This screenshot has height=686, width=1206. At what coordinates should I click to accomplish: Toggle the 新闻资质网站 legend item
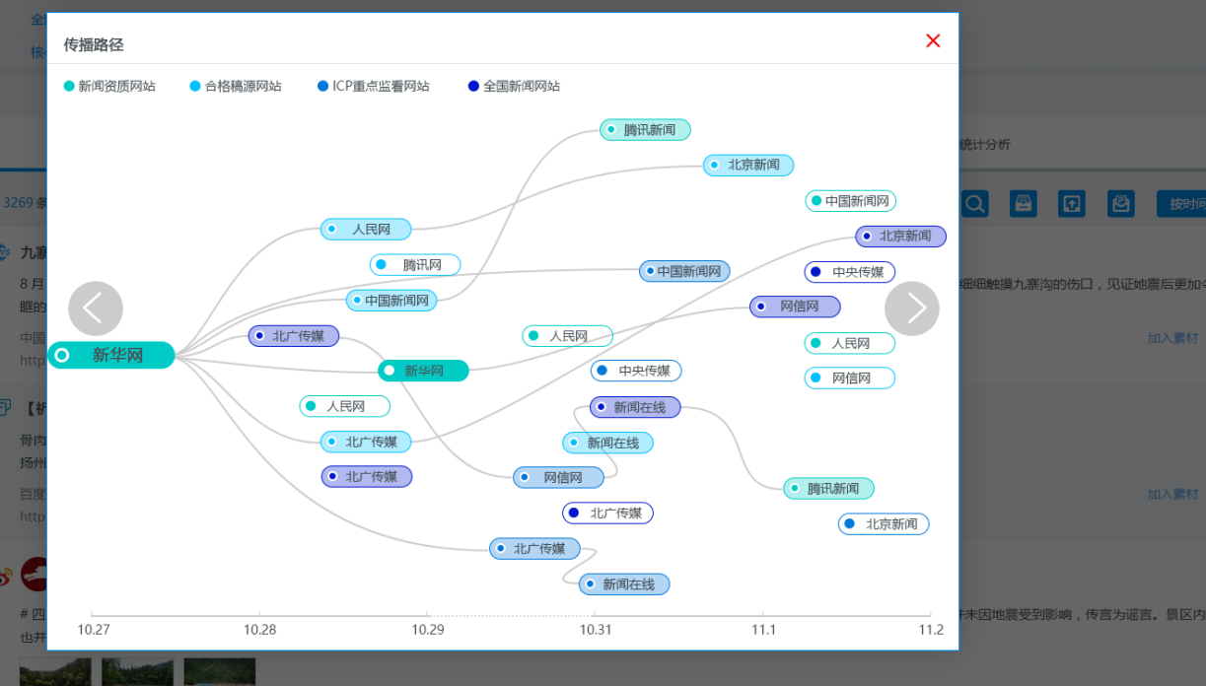[x=109, y=87]
